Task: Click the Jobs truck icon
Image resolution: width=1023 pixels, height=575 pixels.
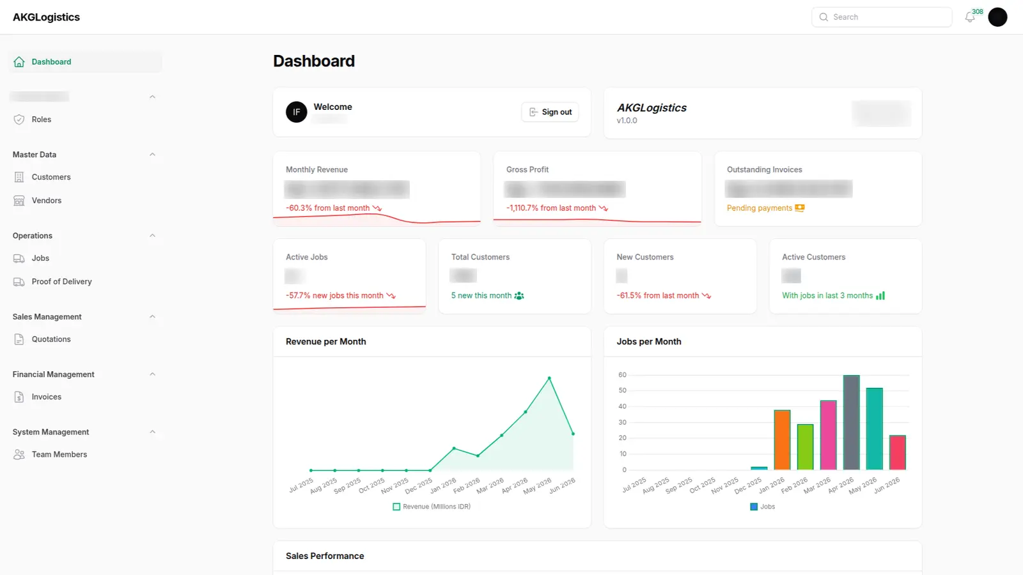Action: (19, 258)
